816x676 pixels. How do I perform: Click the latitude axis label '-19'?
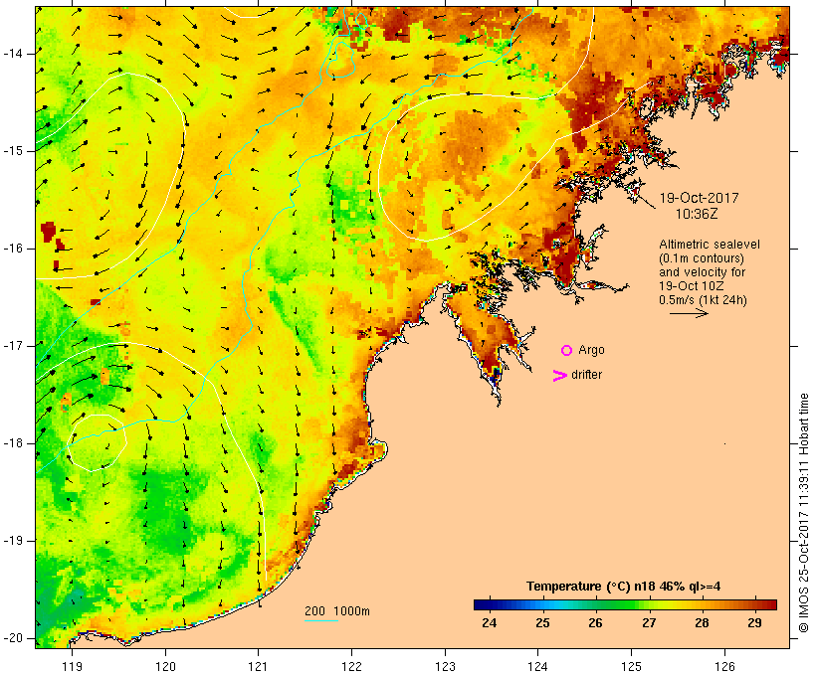[x=12, y=541]
